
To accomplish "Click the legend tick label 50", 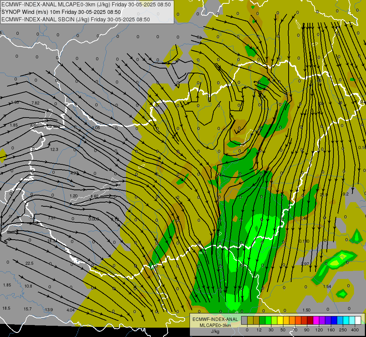I will tap(283, 330).
